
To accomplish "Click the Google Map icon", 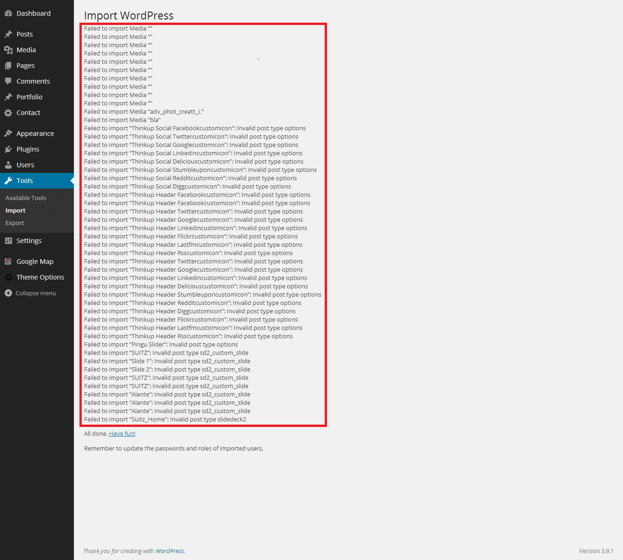I will (8, 262).
